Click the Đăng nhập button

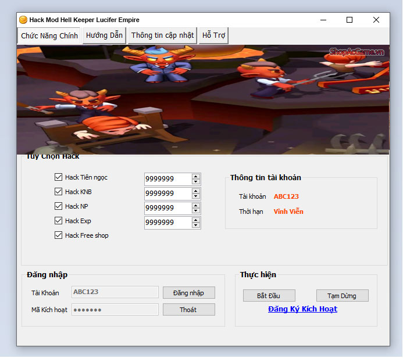point(189,293)
